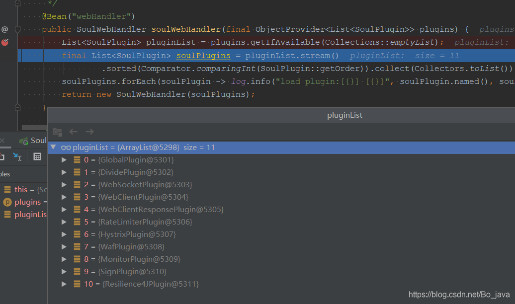Expand element 3 WebClientPlugin@5304
The width and height of the screenshot is (515, 304).
click(64, 197)
